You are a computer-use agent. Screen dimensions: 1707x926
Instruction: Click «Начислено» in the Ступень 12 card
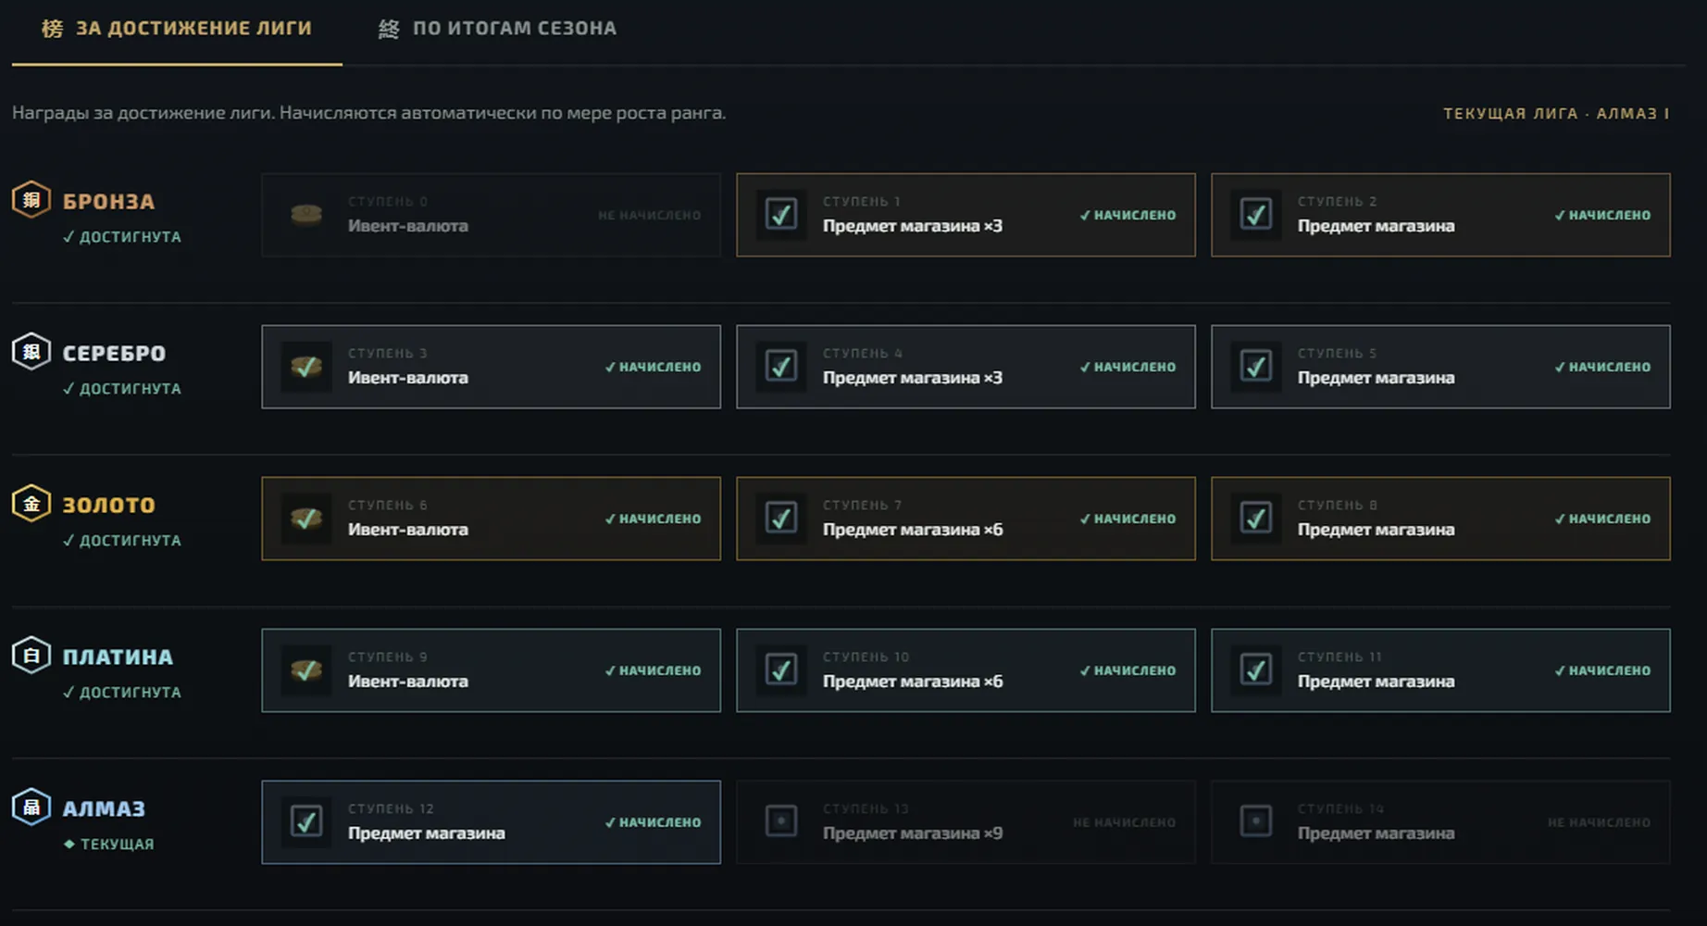click(x=653, y=822)
